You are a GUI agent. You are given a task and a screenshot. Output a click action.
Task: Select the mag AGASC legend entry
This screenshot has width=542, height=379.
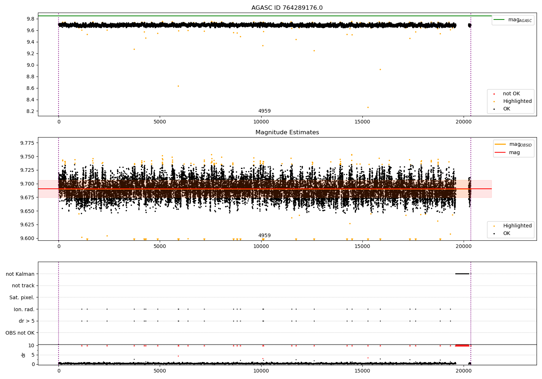513,20
